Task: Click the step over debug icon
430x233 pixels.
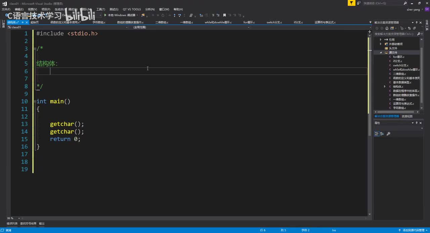Action: coord(180,15)
